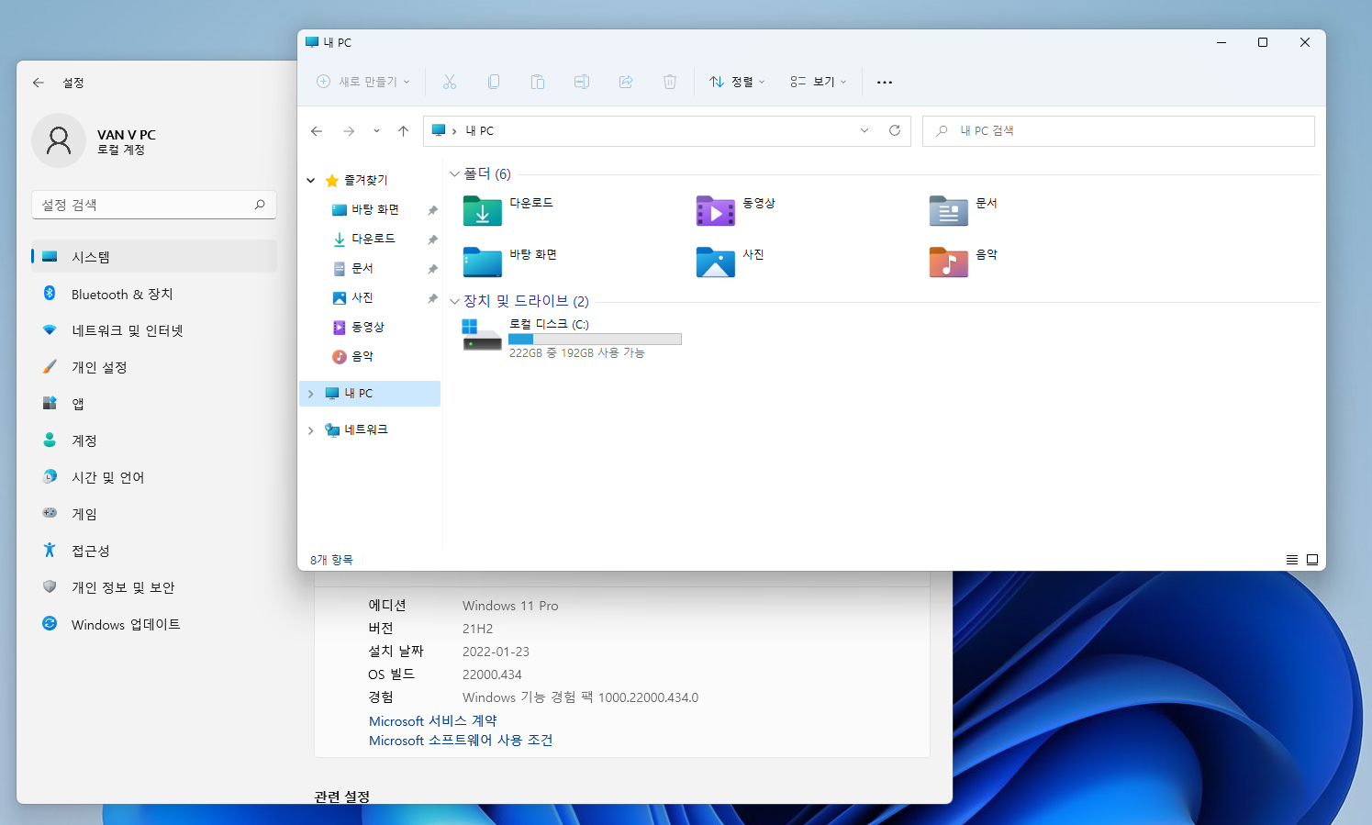Click the Windows 11 Pro edition value
The height and width of the screenshot is (825, 1372).
pyautogui.click(x=510, y=606)
